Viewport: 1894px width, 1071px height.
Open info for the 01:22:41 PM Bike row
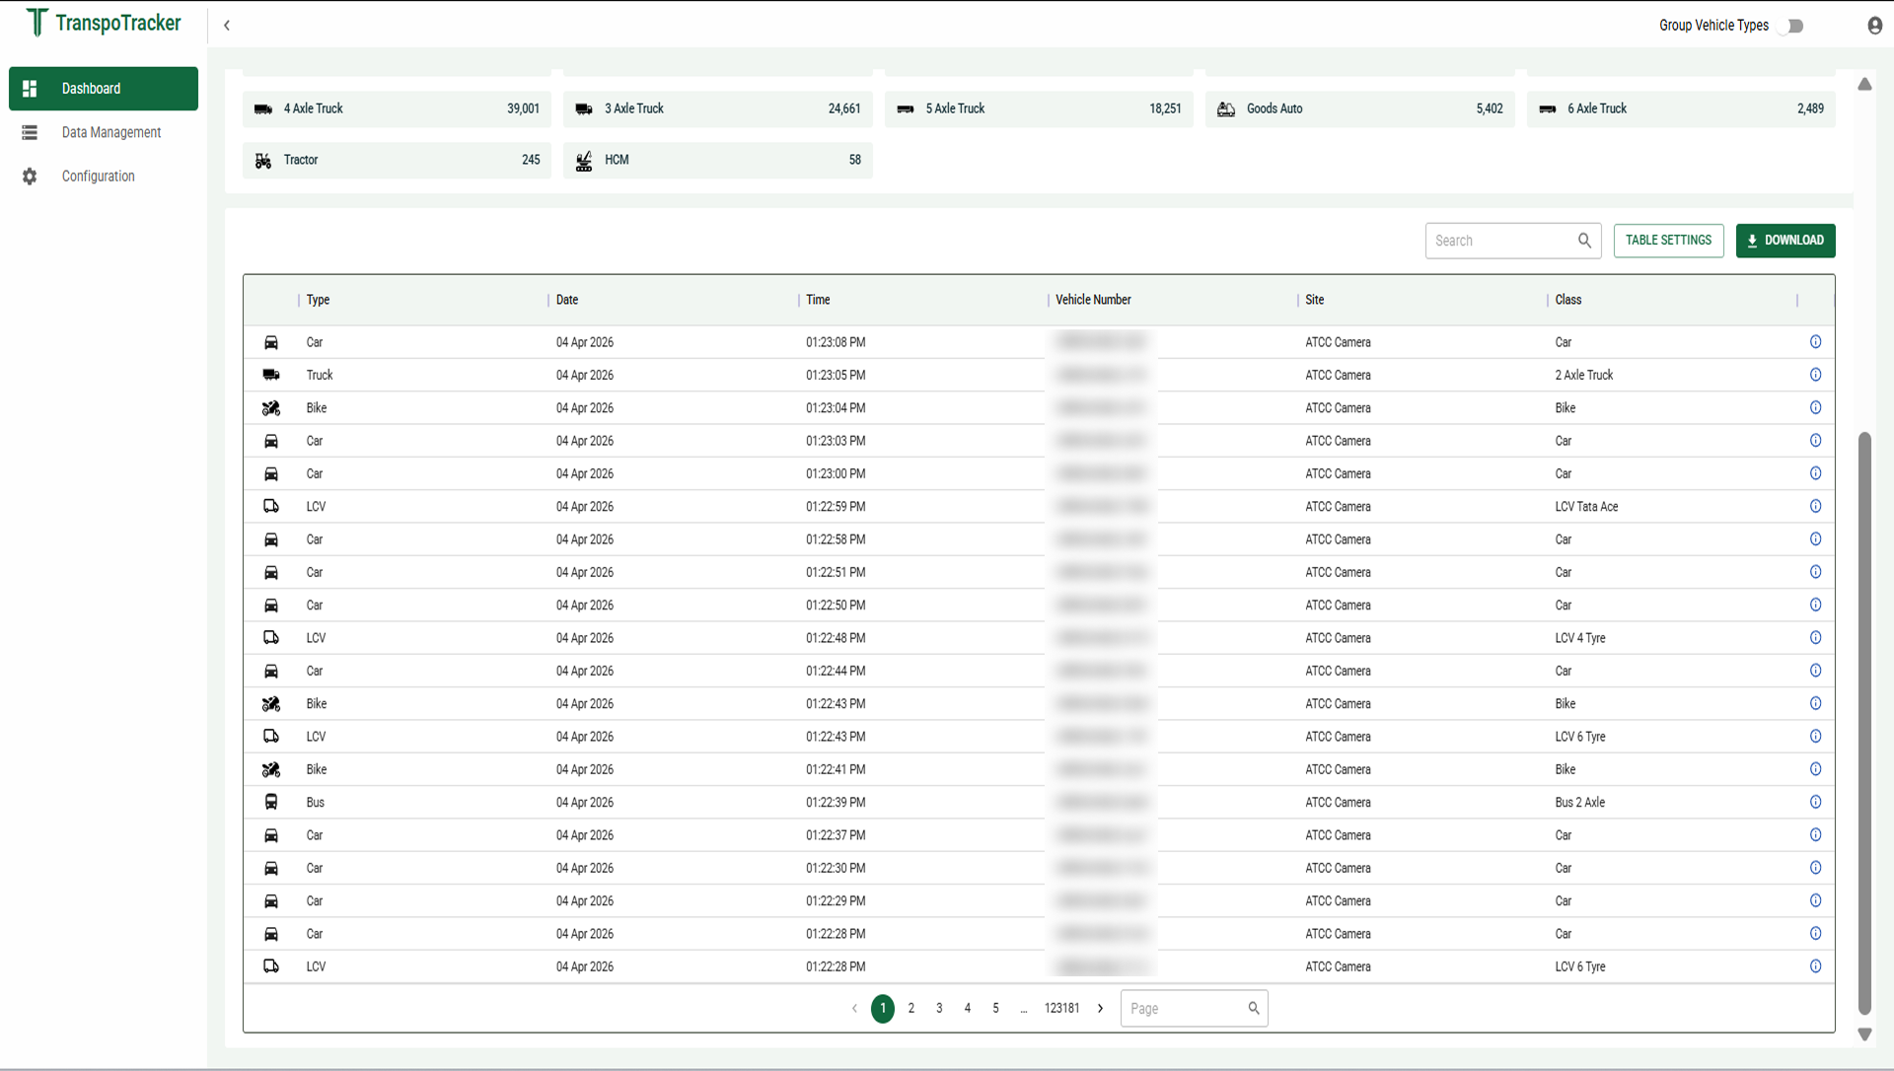1815,769
